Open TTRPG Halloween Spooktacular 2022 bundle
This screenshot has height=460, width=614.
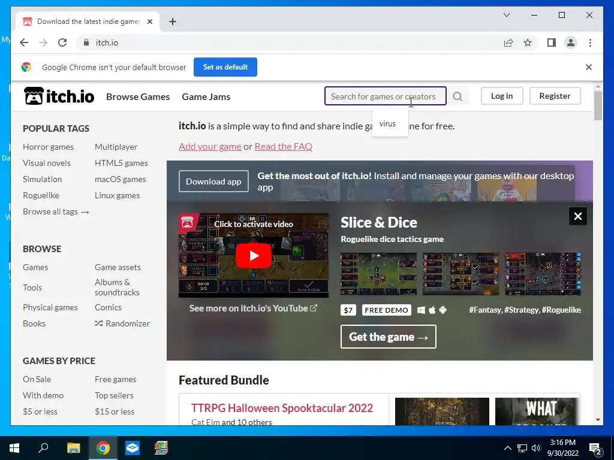(282, 408)
